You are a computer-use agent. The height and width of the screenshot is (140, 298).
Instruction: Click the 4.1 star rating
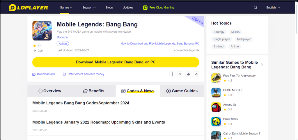(40, 46)
